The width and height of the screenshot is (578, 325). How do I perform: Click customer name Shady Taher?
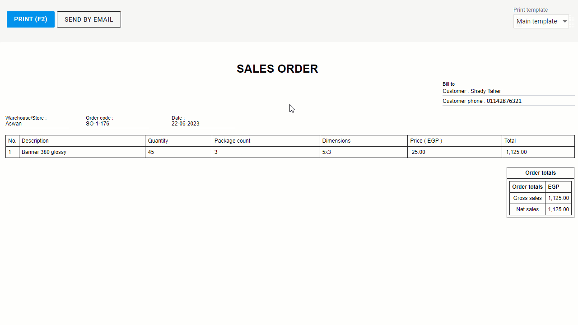pos(486,91)
